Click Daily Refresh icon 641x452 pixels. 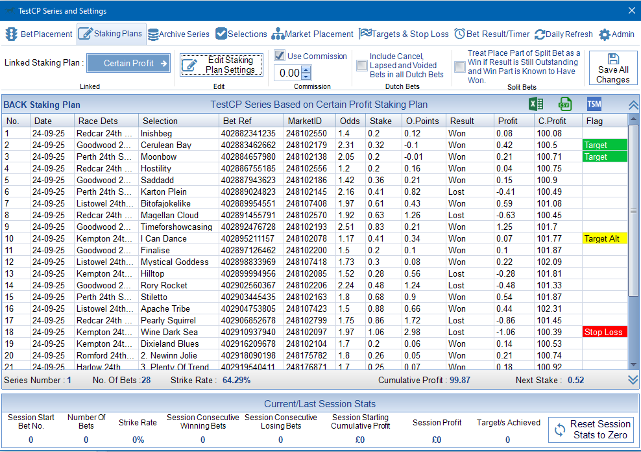pyautogui.click(x=563, y=34)
